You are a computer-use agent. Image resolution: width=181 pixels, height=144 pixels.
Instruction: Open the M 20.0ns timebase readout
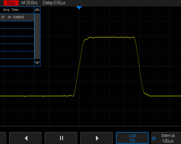point(30,3)
